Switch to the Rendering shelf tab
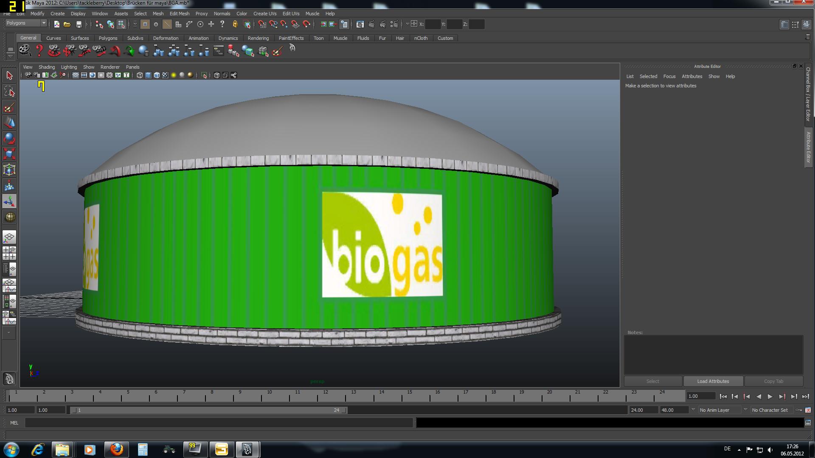815x458 pixels. click(258, 38)
